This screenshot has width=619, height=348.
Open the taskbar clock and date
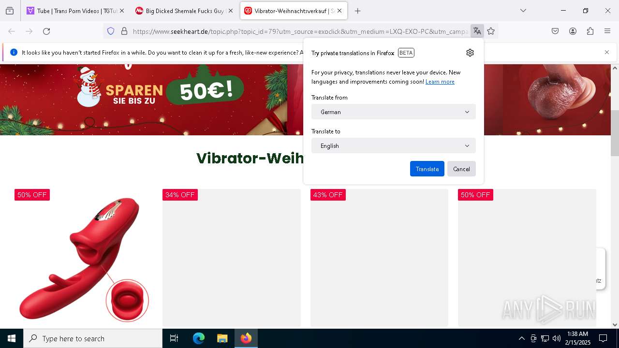pyautogui.click(x=578, y=338)
